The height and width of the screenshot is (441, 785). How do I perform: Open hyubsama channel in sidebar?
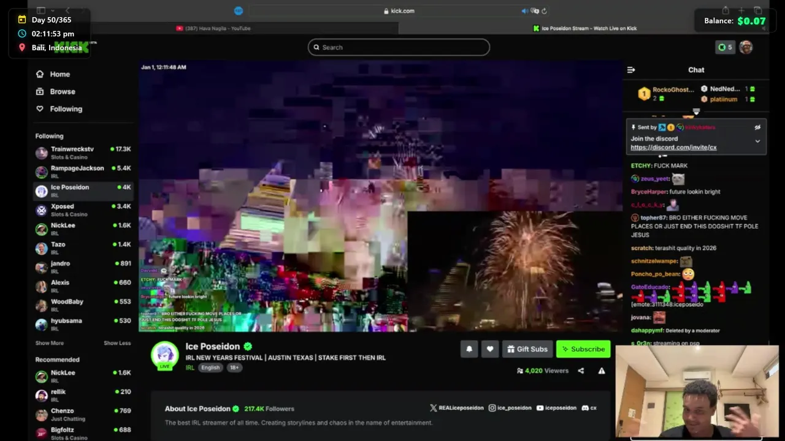coord(83,324)
